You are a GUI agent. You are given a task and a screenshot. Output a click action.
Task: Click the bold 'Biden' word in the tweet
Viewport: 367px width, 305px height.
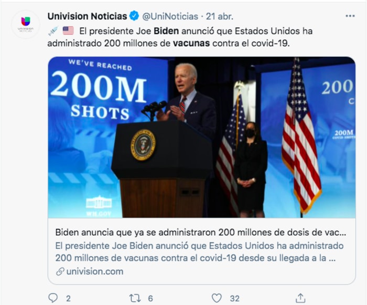[x=167, y=30]
